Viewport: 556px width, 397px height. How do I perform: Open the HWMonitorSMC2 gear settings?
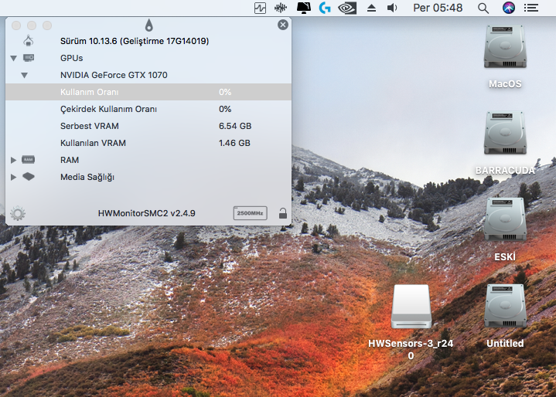[17, 213]
